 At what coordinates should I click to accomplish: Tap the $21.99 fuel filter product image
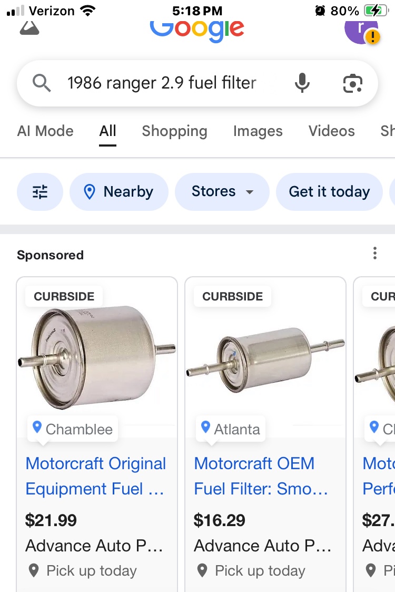[97, 358]
